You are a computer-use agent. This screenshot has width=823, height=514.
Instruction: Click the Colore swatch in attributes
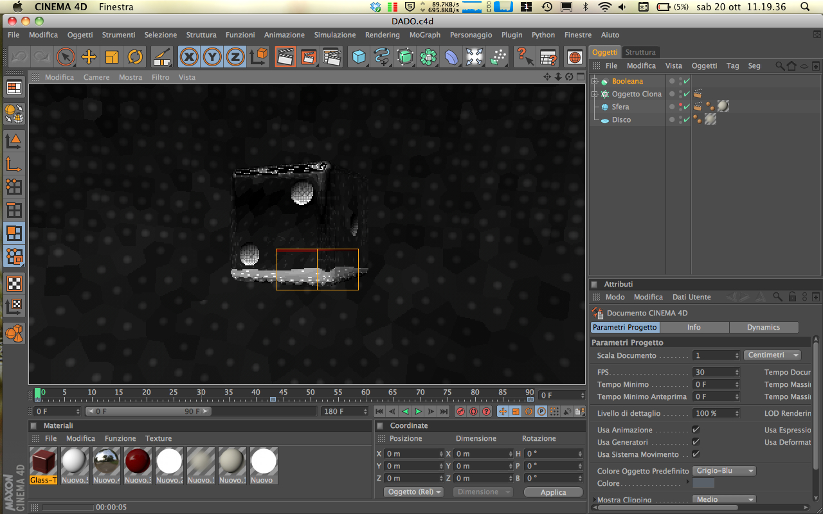point(703,483)
